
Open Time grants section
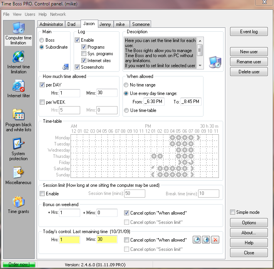[18, 205]
